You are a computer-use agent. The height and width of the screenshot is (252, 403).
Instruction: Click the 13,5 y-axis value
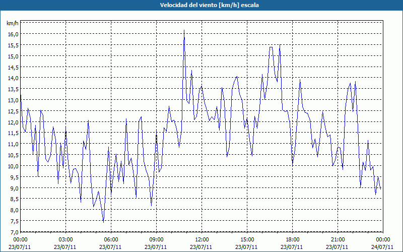pos(13,89)
